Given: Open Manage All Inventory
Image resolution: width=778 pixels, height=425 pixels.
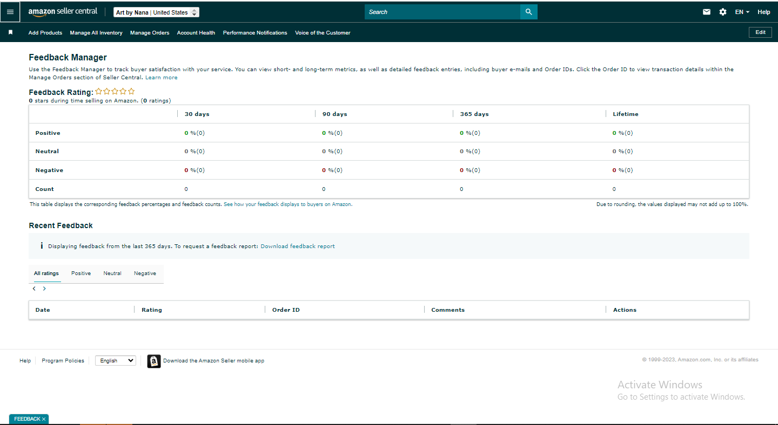Looking at the screenshot, I should click(x=96, y=33).
